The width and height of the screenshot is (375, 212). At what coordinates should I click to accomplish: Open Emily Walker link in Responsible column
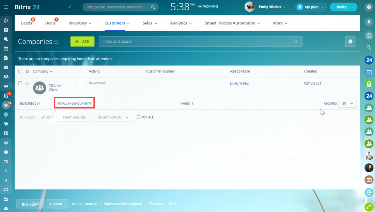240,84
